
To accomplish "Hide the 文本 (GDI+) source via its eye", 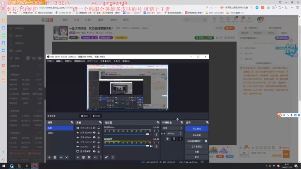I will [x=94, y=137].
